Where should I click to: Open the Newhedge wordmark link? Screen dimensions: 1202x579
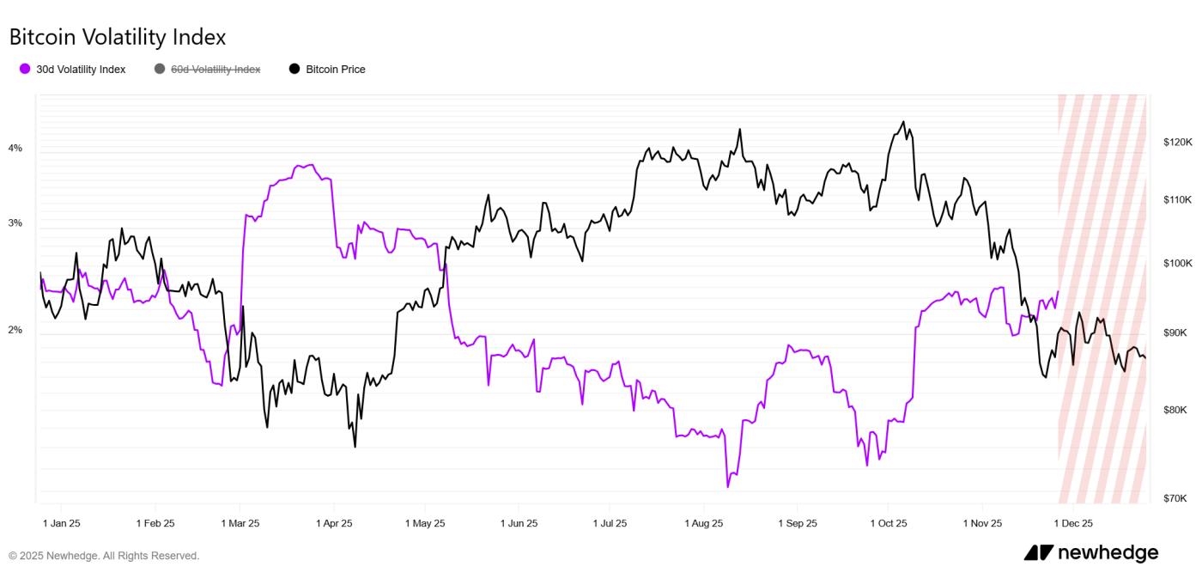click(x=1108, y=553)
